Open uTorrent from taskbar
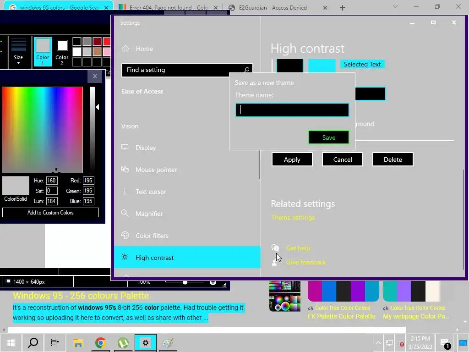This screenshot has width=469, height=352. 123,343
